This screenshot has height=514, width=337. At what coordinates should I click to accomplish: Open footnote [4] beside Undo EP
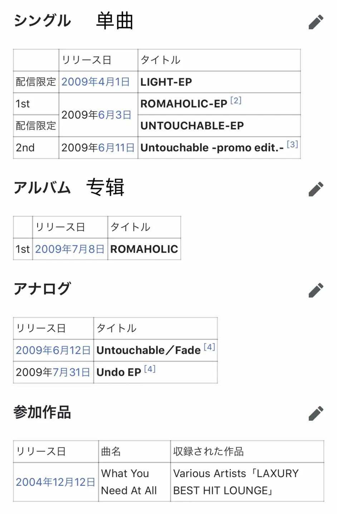coord(150,369)
